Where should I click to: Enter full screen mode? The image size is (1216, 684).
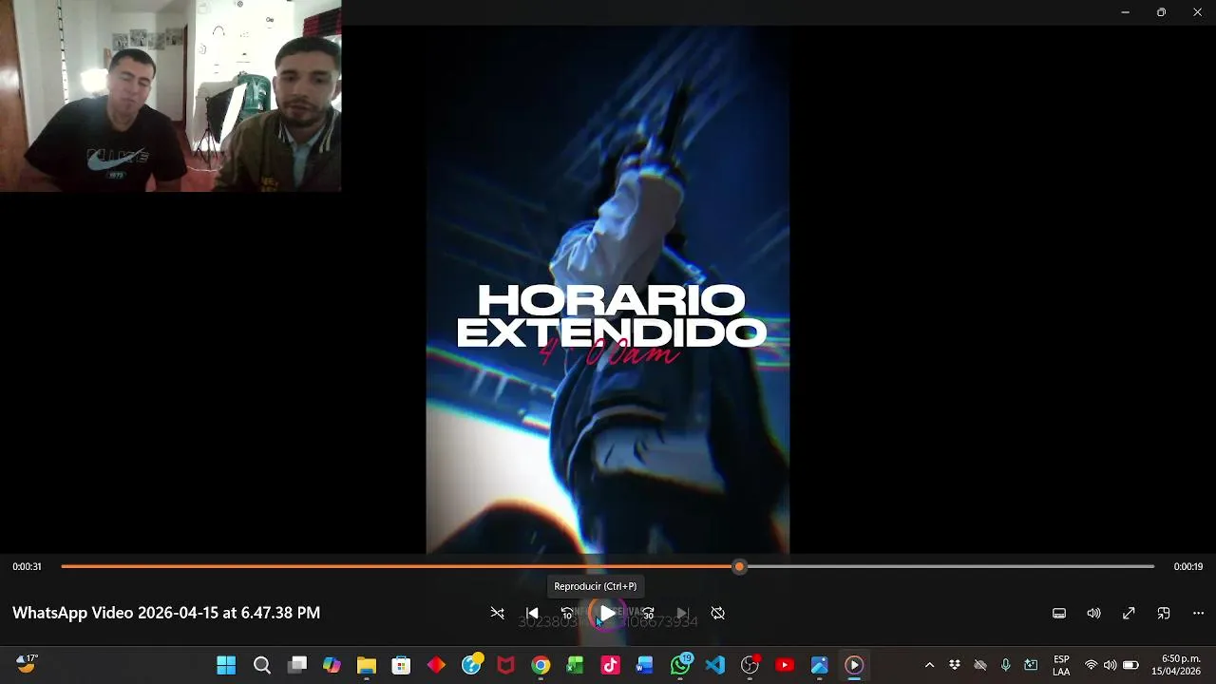[x=1129, y=614]
